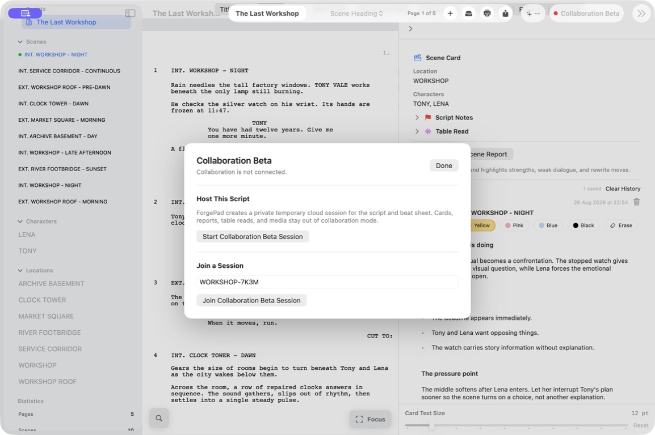Select the Blue highlight color
The width and height of the screenshot is (655, 435).
pyautogui.click(x=548, y=225)
